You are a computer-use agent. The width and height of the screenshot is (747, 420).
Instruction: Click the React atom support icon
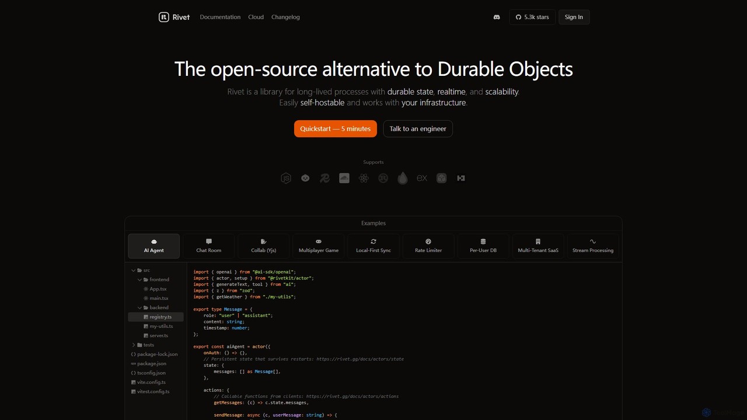[364, 178]
